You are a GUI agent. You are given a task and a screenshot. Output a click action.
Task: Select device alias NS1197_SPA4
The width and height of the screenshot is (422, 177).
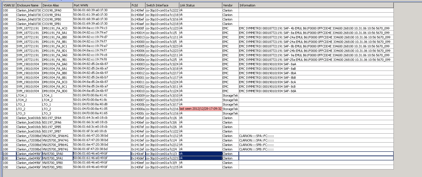click(x=57, y=118)
